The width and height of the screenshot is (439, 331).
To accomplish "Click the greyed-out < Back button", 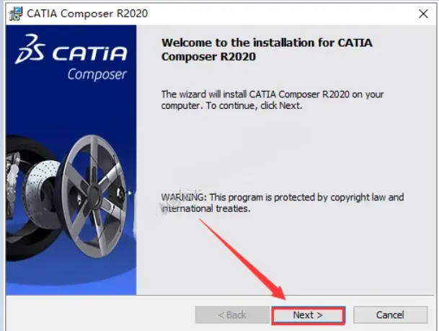I will click(232, 315).
